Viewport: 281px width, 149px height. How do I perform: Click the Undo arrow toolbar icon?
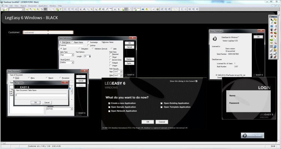[x=41, y=9]
